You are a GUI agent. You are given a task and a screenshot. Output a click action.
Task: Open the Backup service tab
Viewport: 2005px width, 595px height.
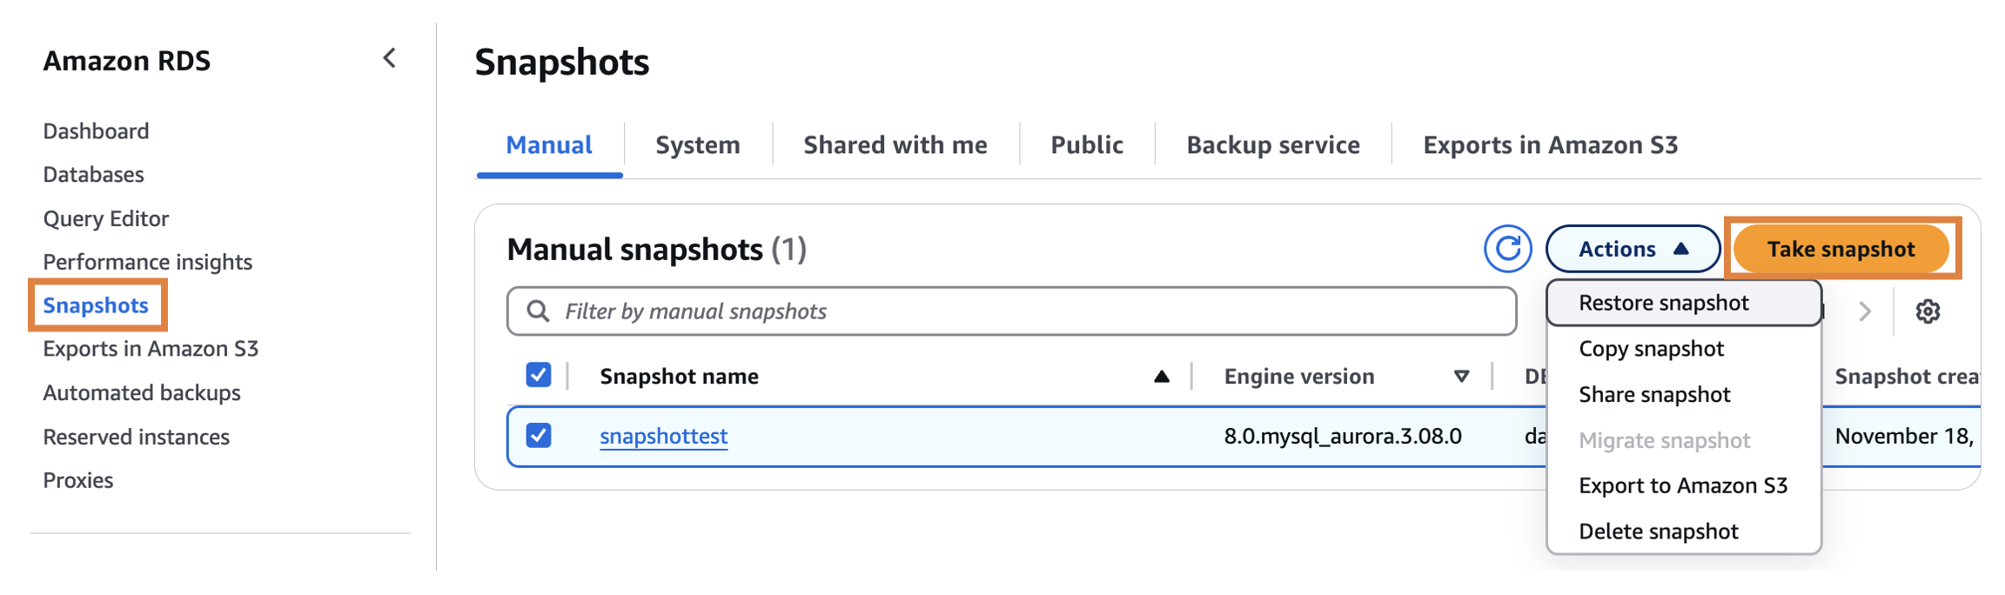1272,145
